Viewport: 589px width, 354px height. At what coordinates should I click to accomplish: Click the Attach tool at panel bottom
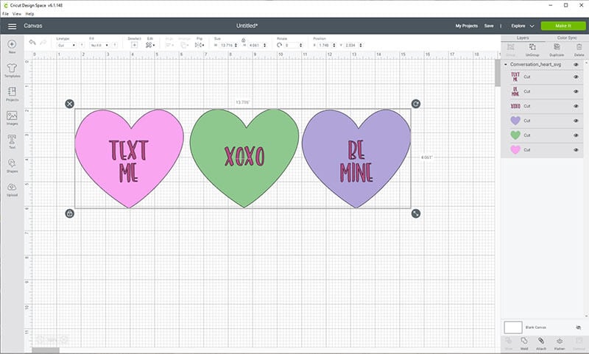click(541, 343)
